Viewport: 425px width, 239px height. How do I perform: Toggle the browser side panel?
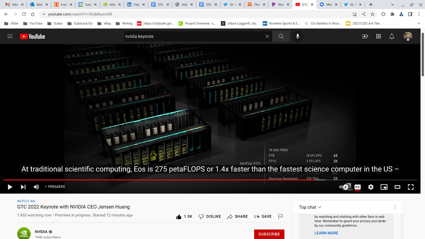coord(410,14)
